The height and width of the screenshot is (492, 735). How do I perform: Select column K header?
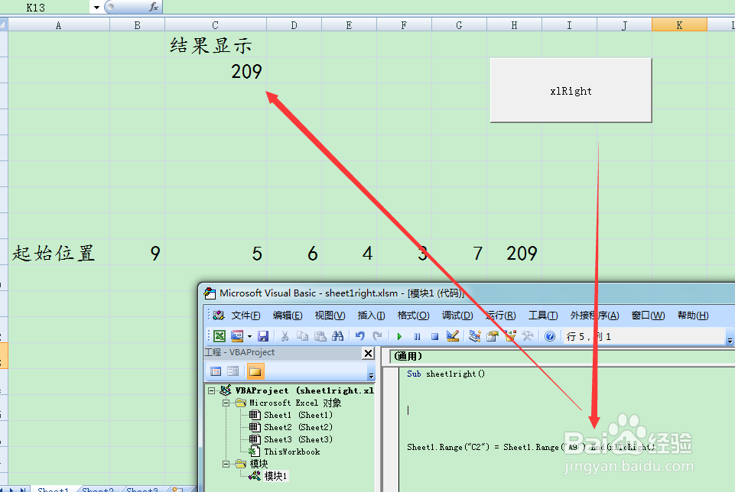[679, 24]
